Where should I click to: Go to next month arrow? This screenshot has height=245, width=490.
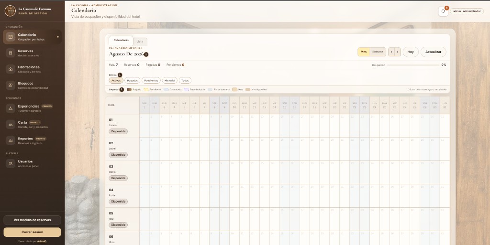[x=398, y=52]
